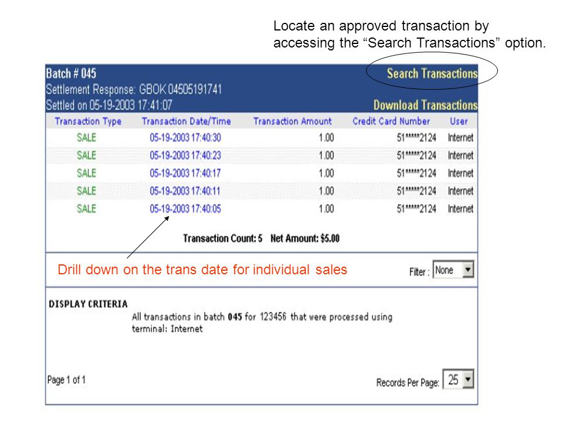The height and width of the screenshot is (422, 563).
Task: Select SALE in the 17:40:05 row
Action: 87,209
